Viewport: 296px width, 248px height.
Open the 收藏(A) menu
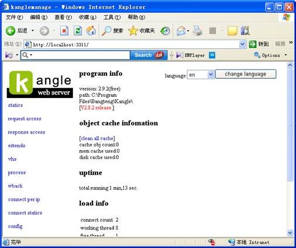[x=88, y=18]
